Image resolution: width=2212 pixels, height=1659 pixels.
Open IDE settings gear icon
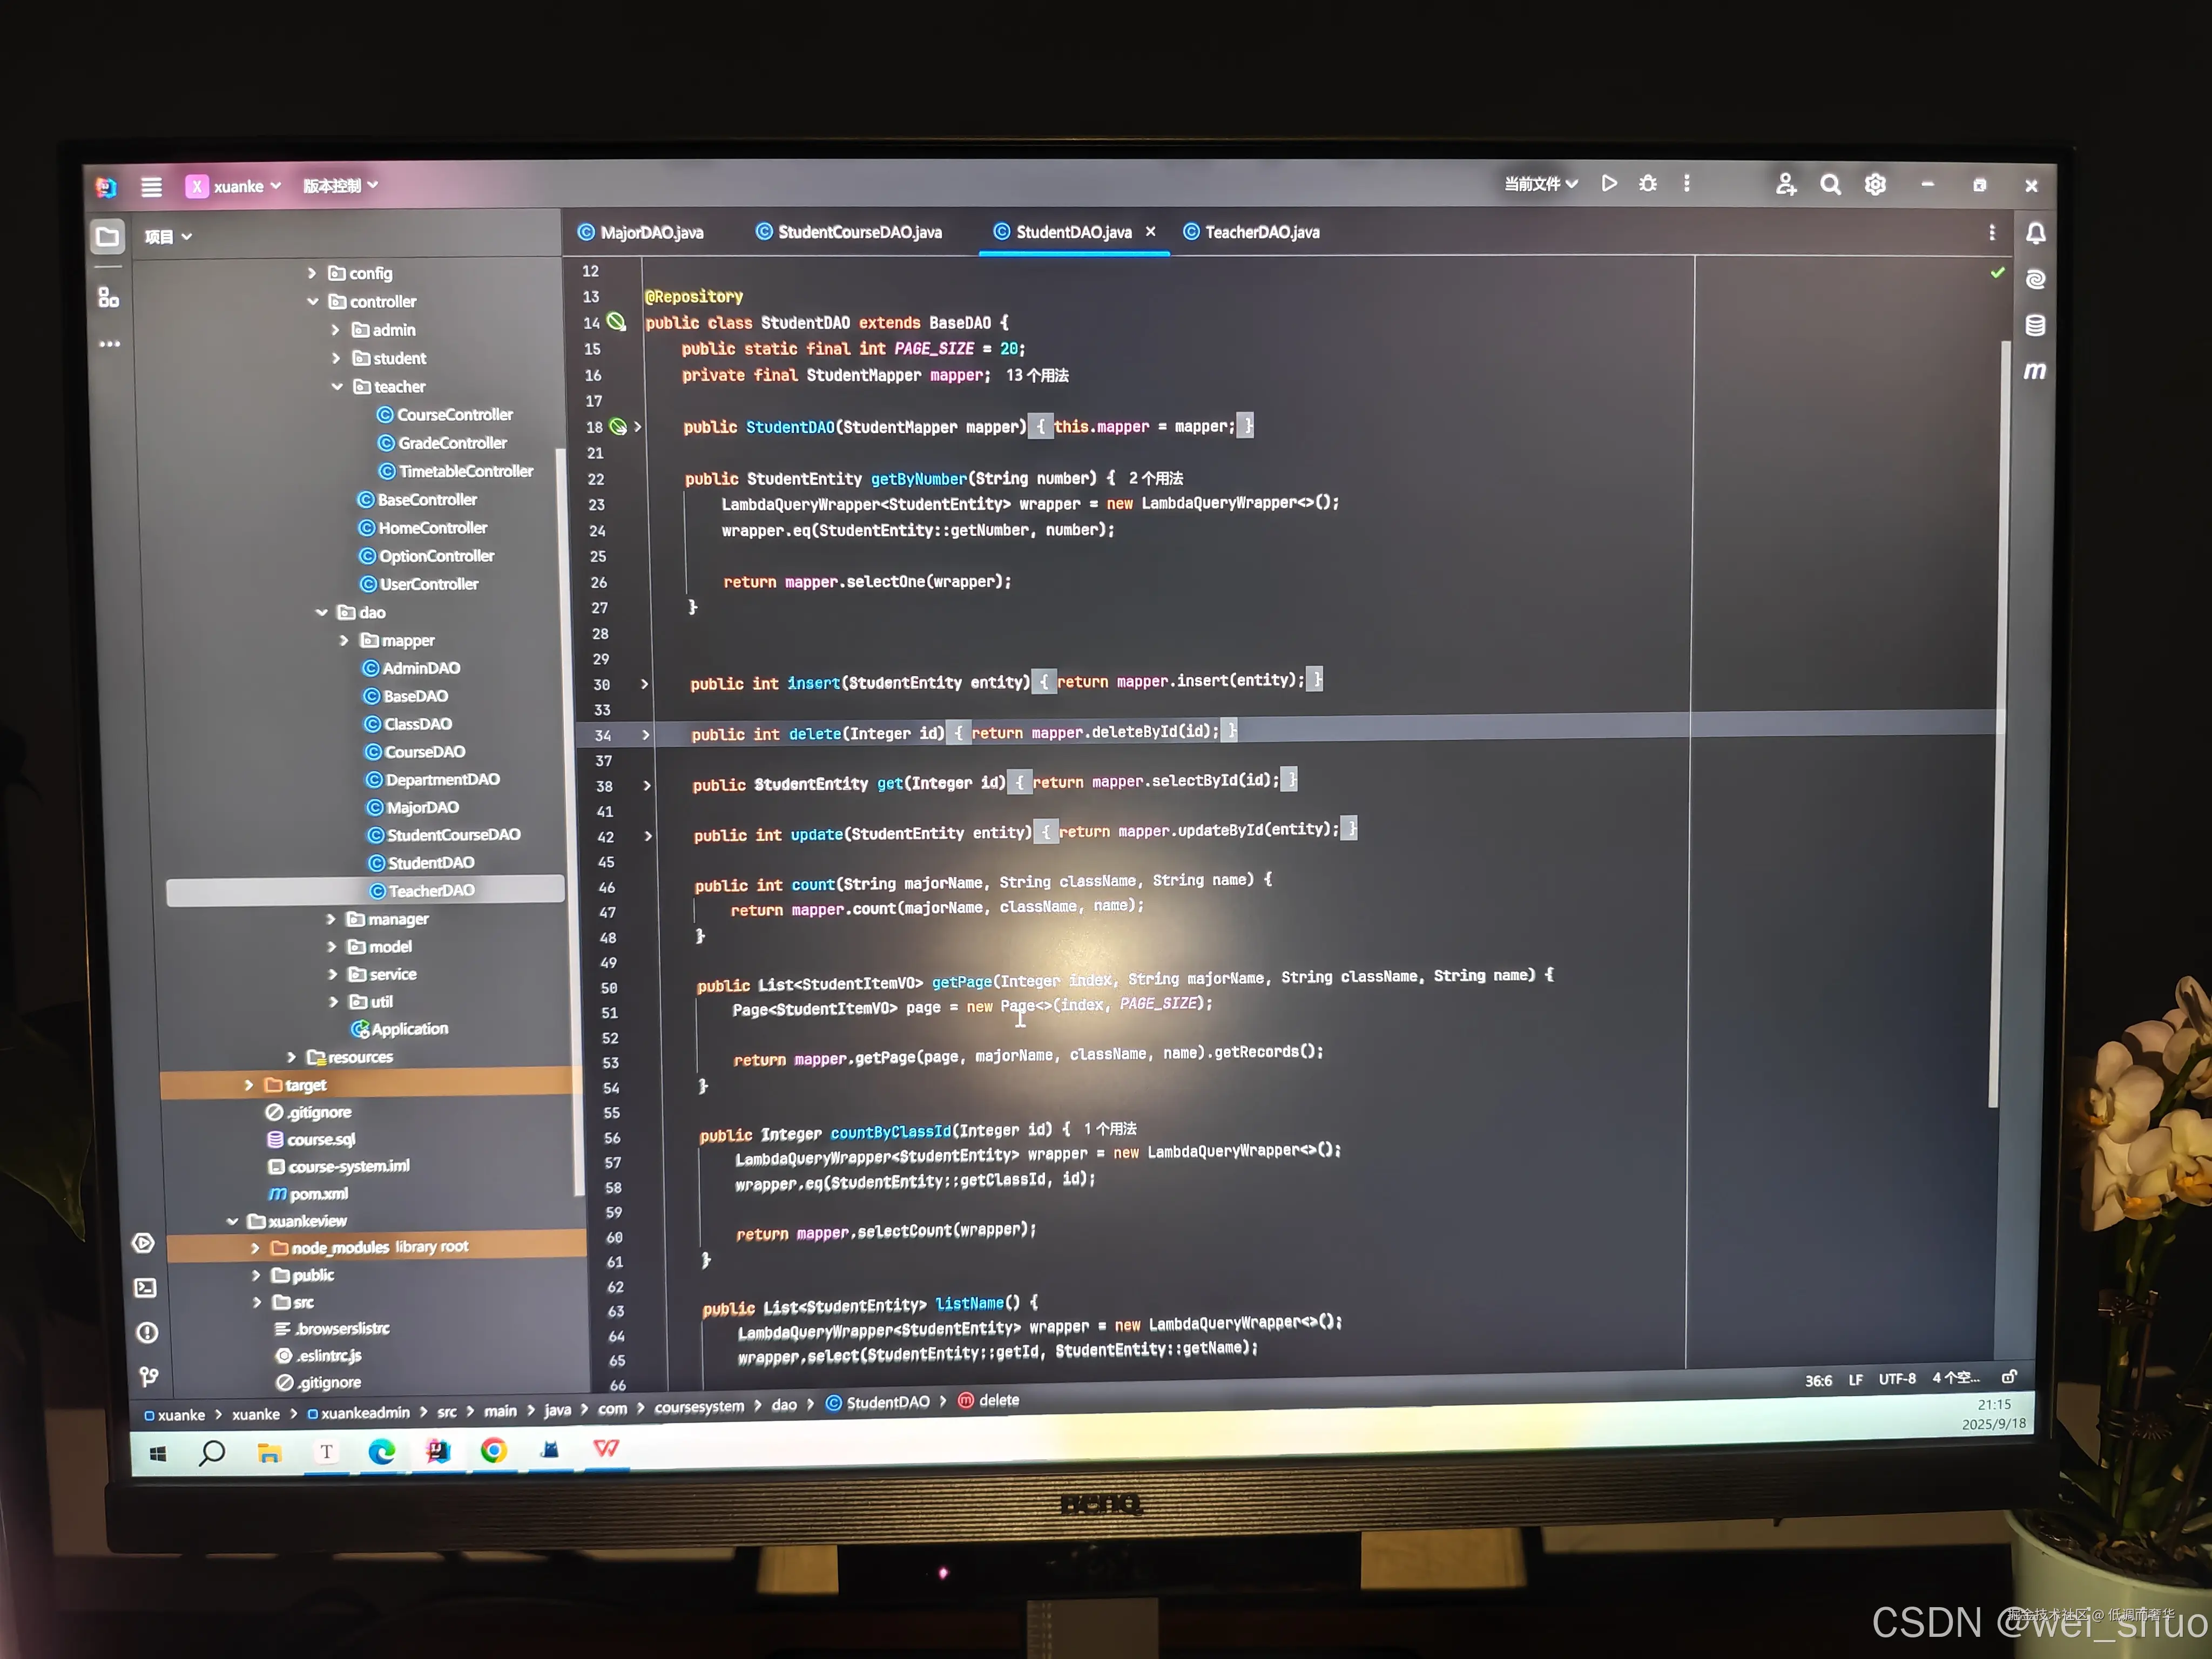(1874, 184)
